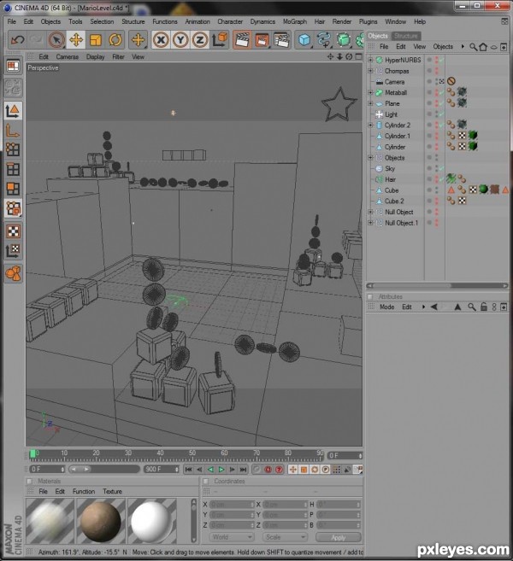Image resolution: width=513 pixels, height=561 pixels.
Task: Render to Picture Viewer icon
Action: pyautogui.click(x=262, y=40)
